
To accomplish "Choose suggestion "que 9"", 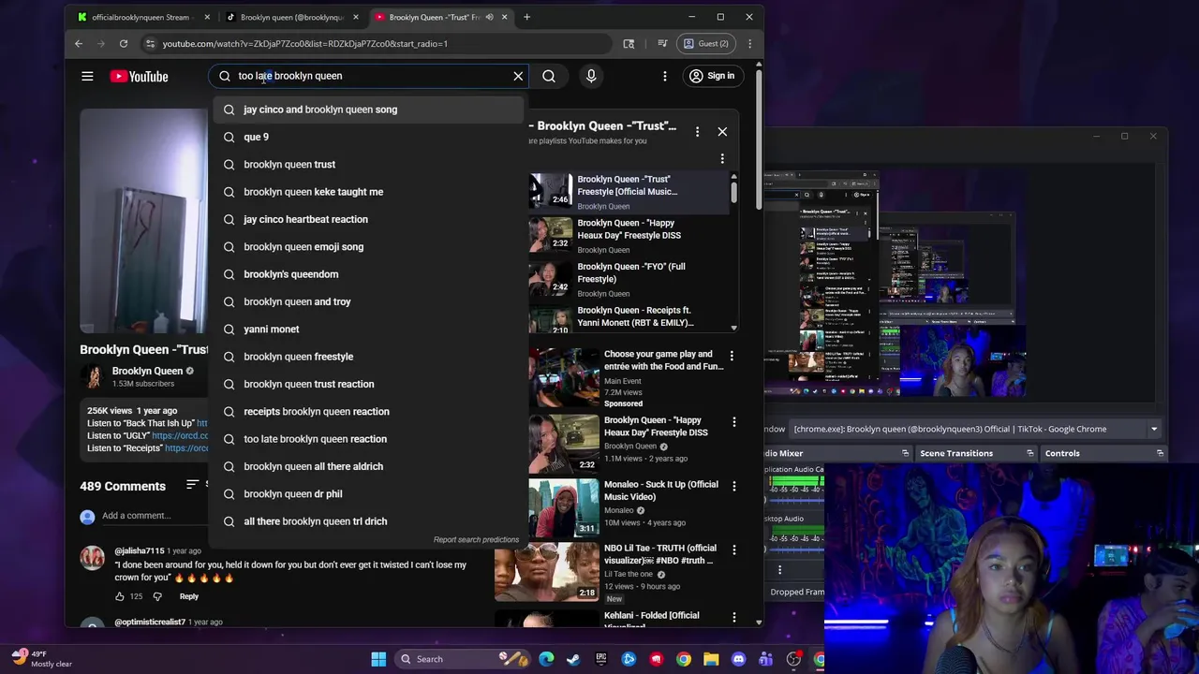I will click(367, 137).
